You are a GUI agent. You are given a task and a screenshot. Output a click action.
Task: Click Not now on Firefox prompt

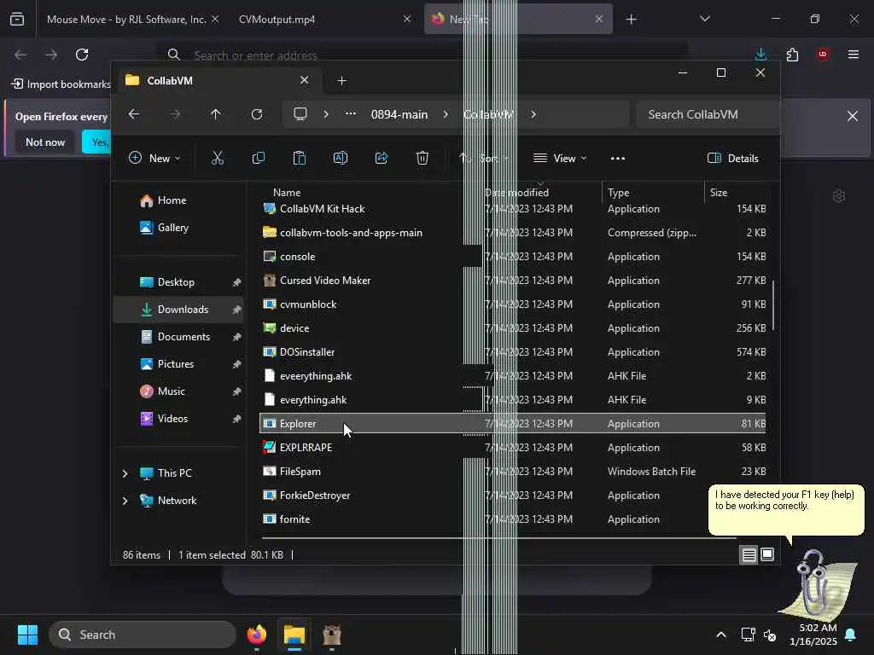tap(45, 142)
